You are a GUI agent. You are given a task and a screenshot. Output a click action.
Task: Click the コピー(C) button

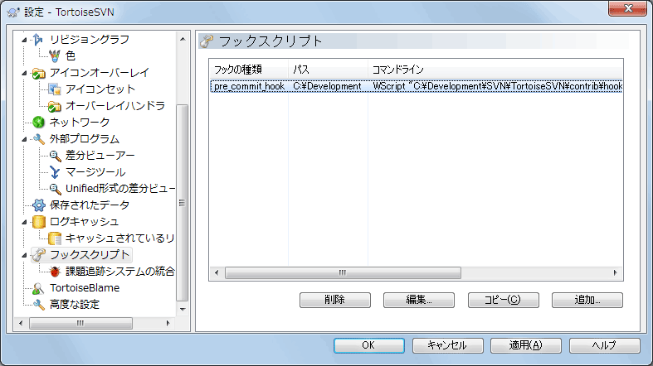503,300
